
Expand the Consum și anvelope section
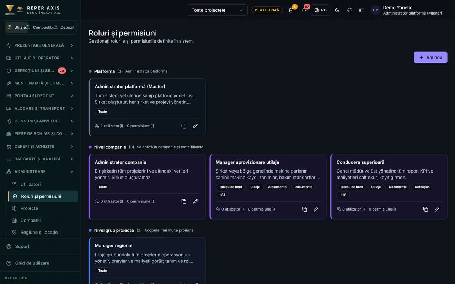point(40,121)
